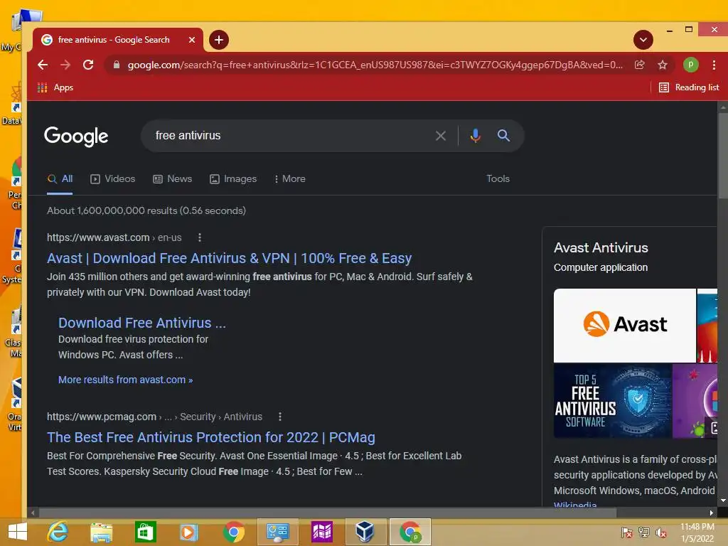Bookmark this page with star icon
Image resolution: width=728 pixels, height=546 pixels.
[x=663, y=65]
